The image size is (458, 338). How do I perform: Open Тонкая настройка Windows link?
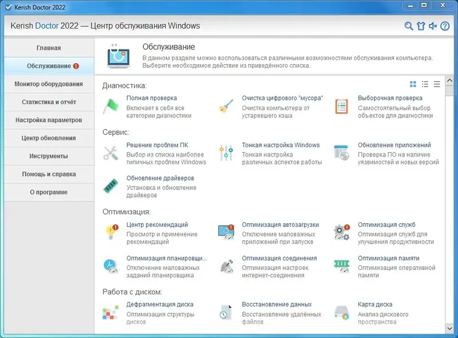point(281,145)
